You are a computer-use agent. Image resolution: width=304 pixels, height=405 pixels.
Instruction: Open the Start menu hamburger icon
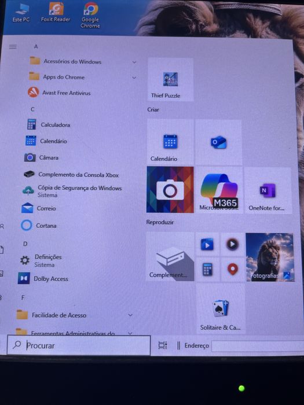[x=13, y=47]
